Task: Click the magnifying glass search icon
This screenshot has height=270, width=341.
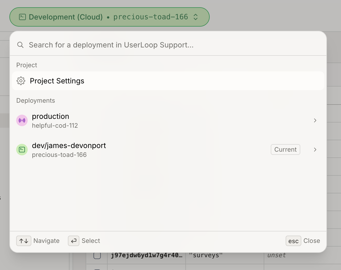Action: coord(20,45)
